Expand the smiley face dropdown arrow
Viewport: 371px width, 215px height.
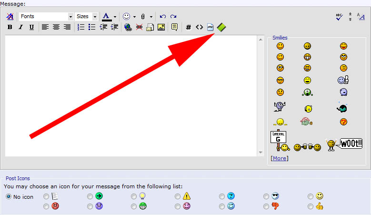pos(134,17)
